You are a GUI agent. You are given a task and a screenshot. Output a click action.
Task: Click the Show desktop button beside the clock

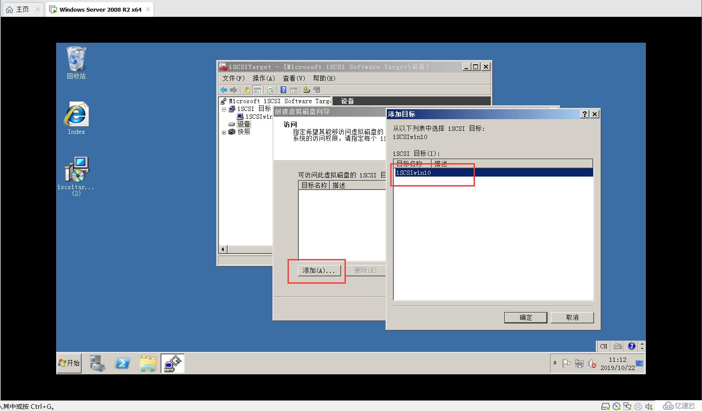pyautogui.click(x=640, y=364)
